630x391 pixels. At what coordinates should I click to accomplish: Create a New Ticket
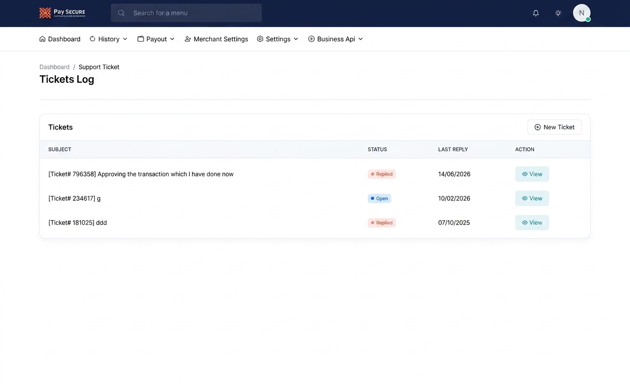pyautogui.click(x=555, y=127)
